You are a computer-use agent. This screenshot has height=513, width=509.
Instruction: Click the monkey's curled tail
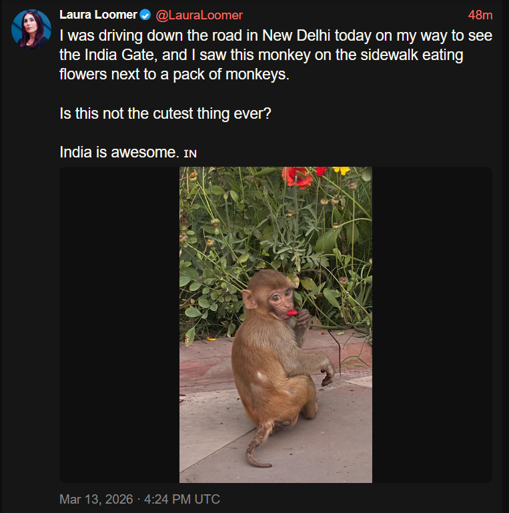click(x=254, y=454)
